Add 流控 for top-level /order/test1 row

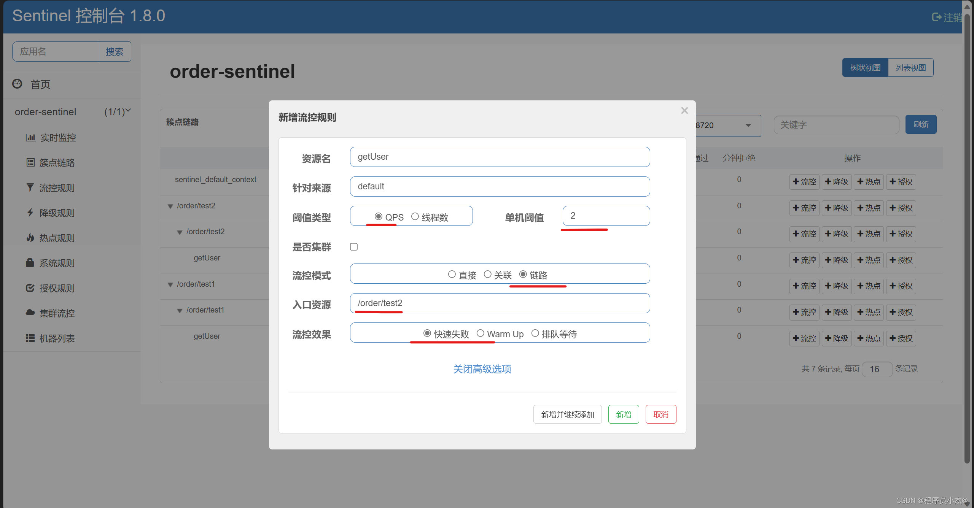click(x=804, y=286)
